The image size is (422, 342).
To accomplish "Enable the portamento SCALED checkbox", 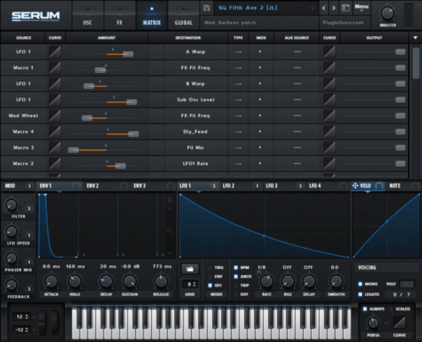I will (x=391, y=309).
